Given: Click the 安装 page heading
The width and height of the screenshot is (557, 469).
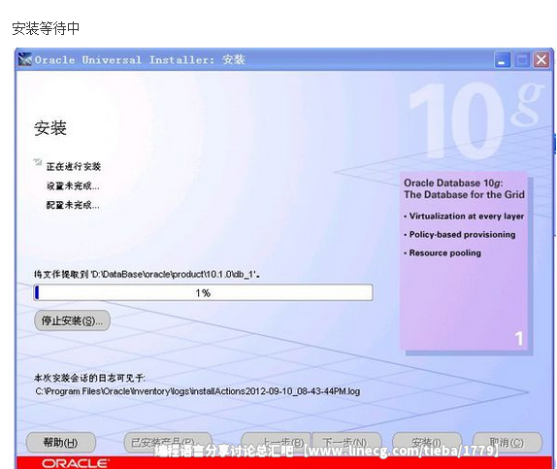Looking at the screenshot, I should tap(50, 128).
